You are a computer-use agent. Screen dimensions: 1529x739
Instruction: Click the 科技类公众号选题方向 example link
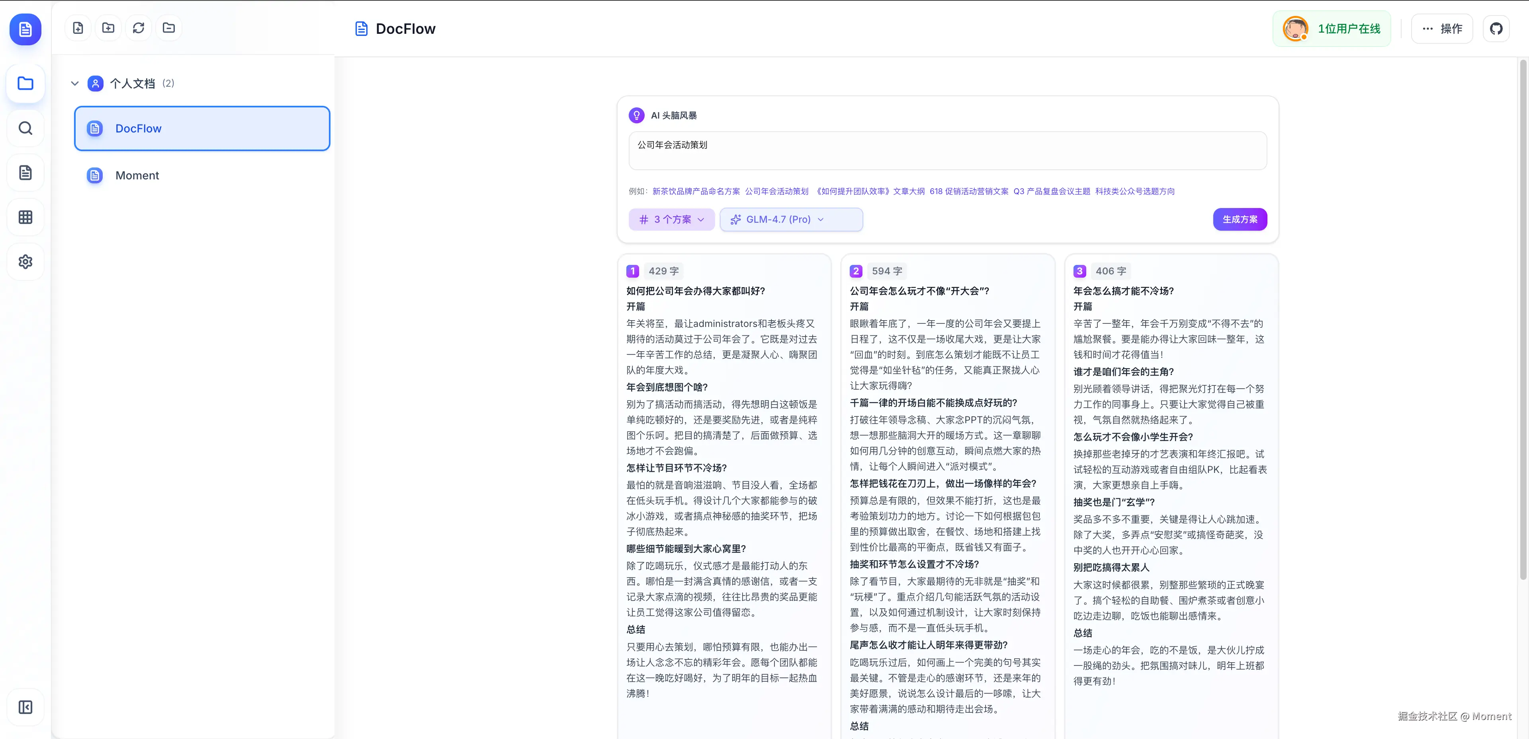point(1136,191)
